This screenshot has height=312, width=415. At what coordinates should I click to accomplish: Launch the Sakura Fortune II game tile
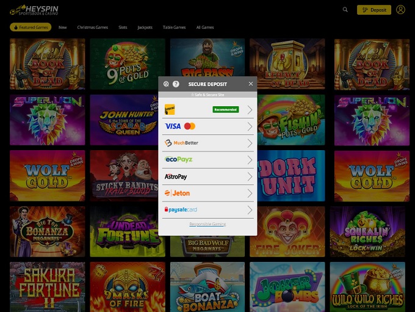(48, 287)
